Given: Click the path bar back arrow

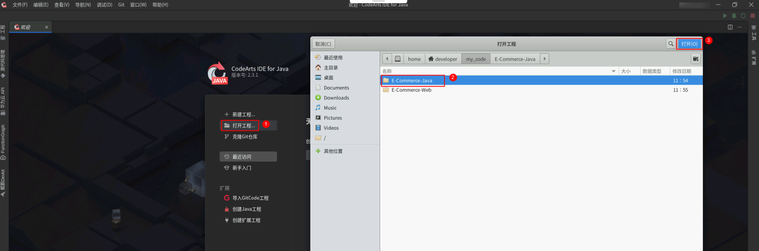Looking at the screenshot, I should click(387, 59).
